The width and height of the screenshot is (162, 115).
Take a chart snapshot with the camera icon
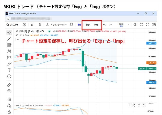[x=154, y=25]
